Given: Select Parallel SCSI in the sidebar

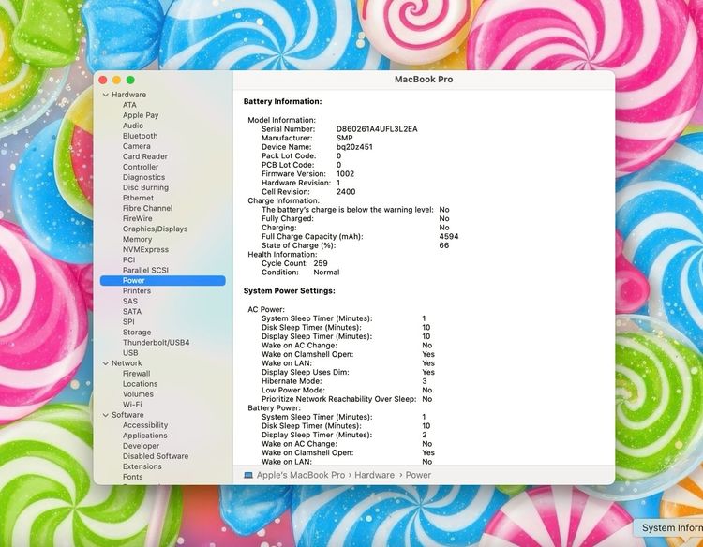Looking at the screenshot, I should coord(145,270).
